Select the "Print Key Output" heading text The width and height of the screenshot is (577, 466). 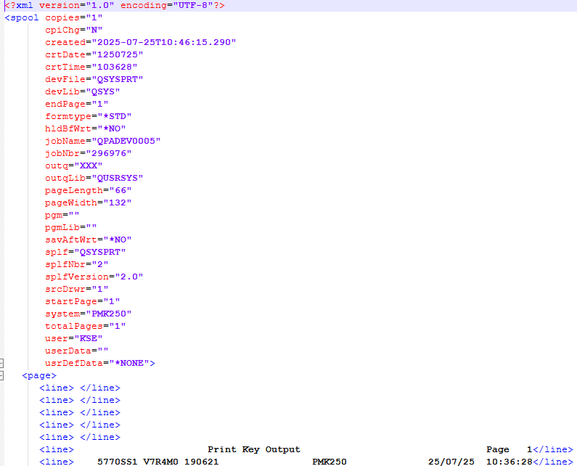click(254, 449)
